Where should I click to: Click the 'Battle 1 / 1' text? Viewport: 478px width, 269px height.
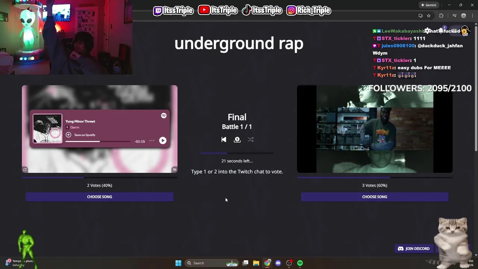[x=237, y=127]
